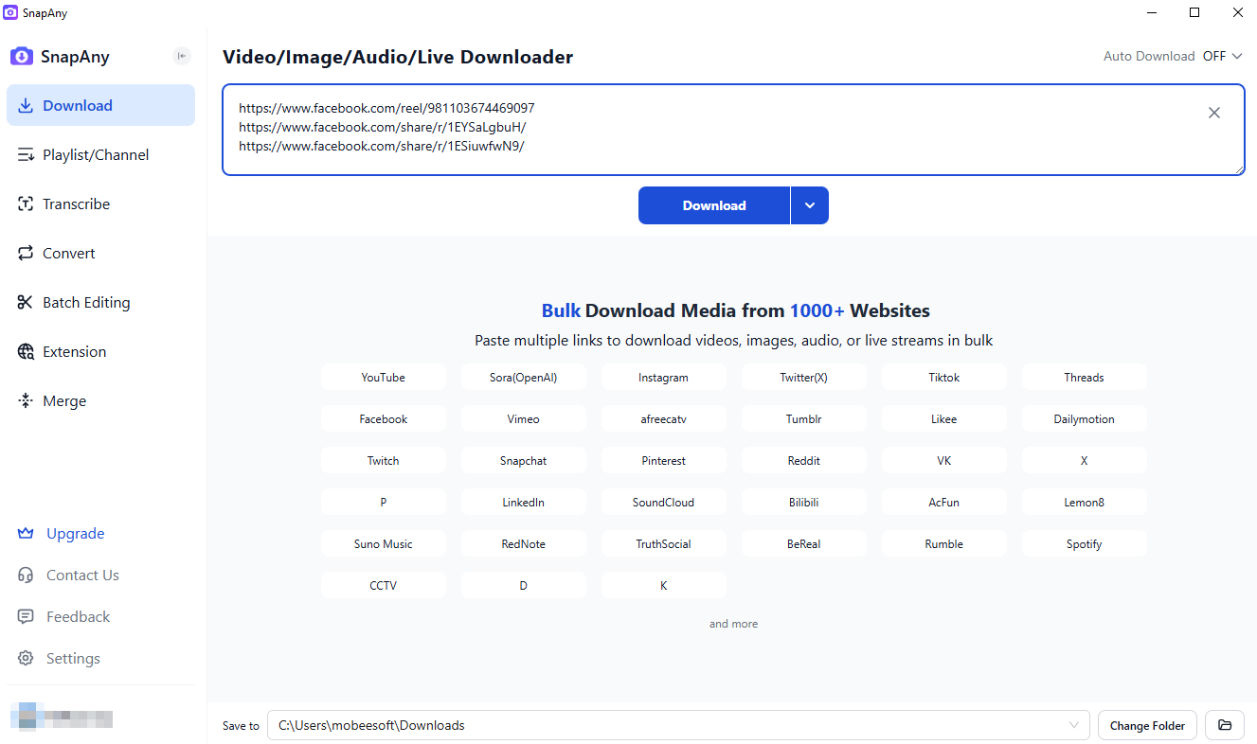Select the Facebook chip

(383, 418)
